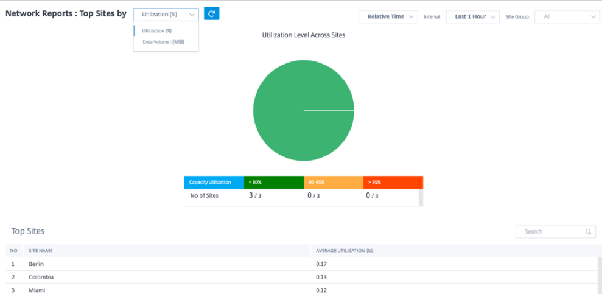Click the 0.13 utilization value for Colombia
This screenshot has height=294, width=602.
coord(321,277)
